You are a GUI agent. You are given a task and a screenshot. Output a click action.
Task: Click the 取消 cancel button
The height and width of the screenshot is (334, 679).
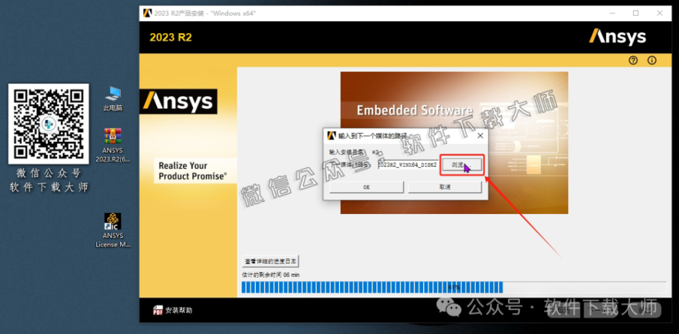coord(445,188)
